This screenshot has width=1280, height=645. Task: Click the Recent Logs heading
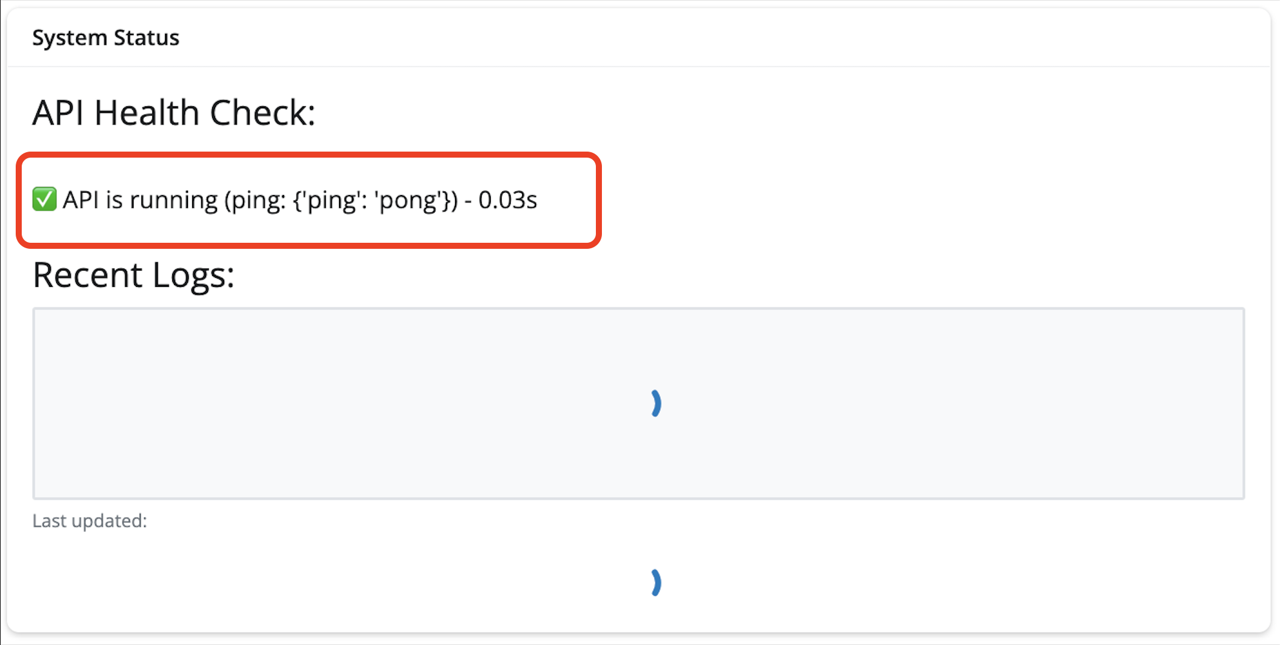134,275
